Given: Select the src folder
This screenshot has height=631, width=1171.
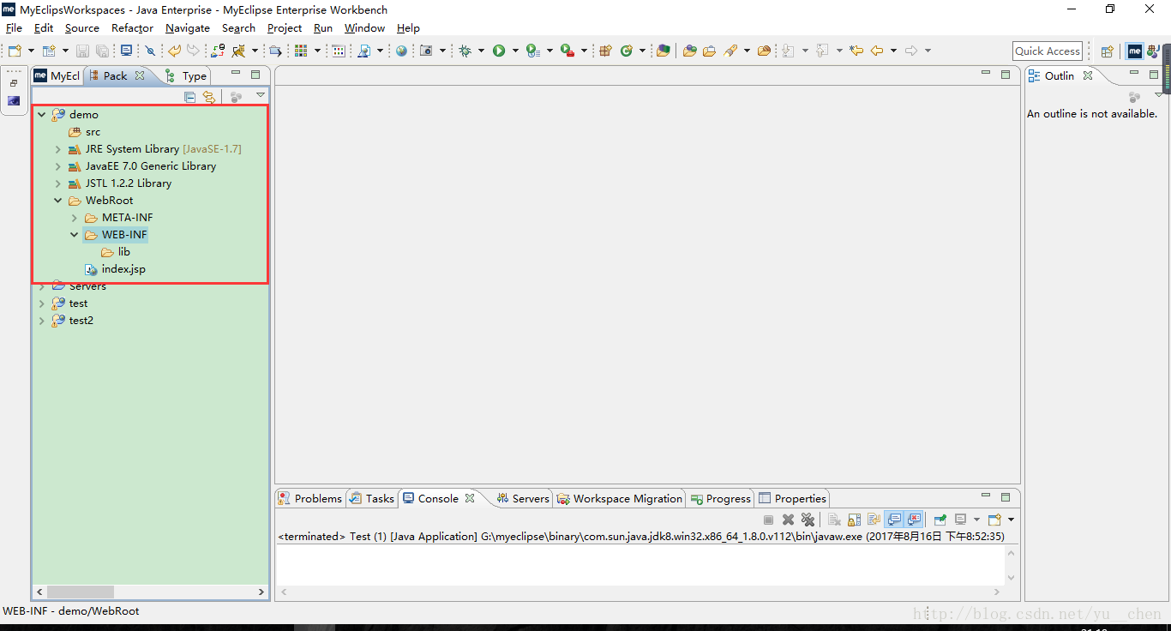Looking at the screenshot, I should coord(85,131).
